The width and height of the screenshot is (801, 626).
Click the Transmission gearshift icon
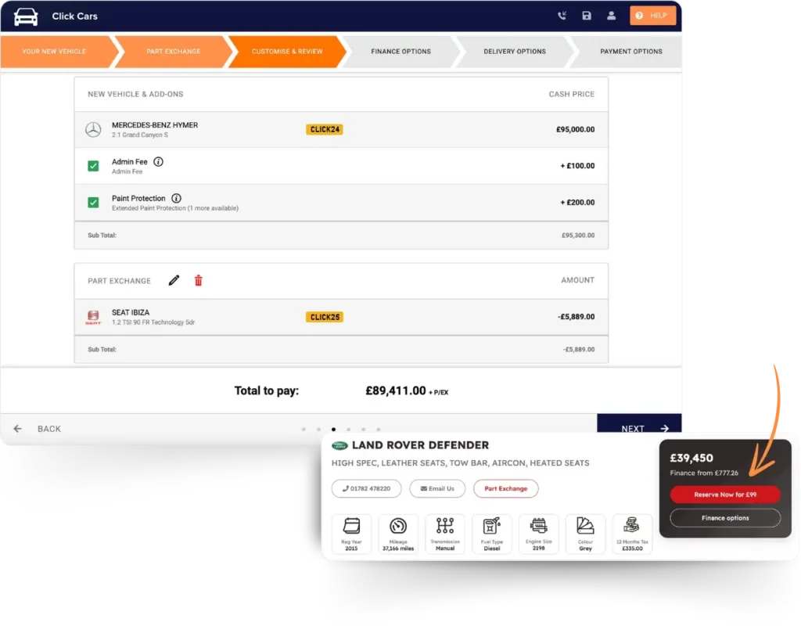point(445,525)
